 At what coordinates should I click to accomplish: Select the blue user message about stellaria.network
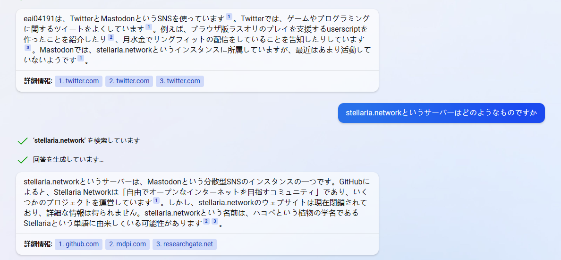[442, 113]
